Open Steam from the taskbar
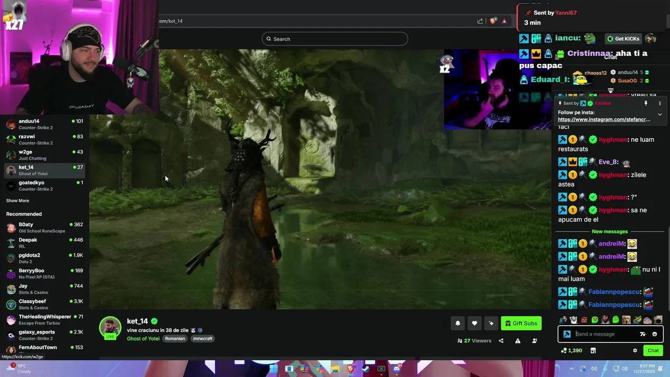 (366, 369)
